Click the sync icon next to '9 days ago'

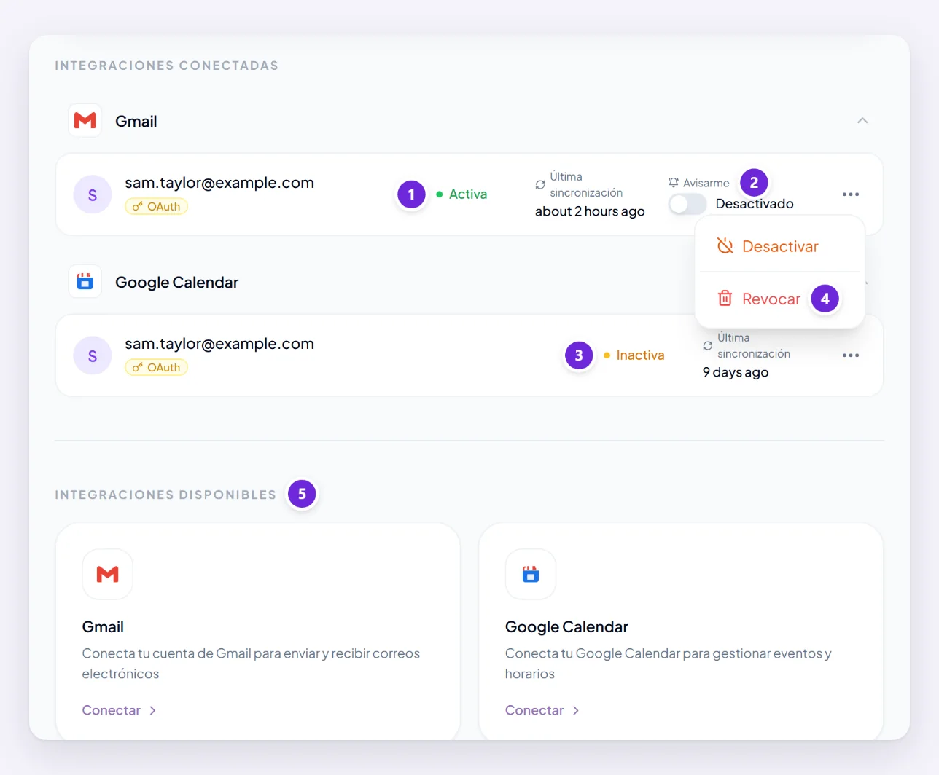[708, 346]
